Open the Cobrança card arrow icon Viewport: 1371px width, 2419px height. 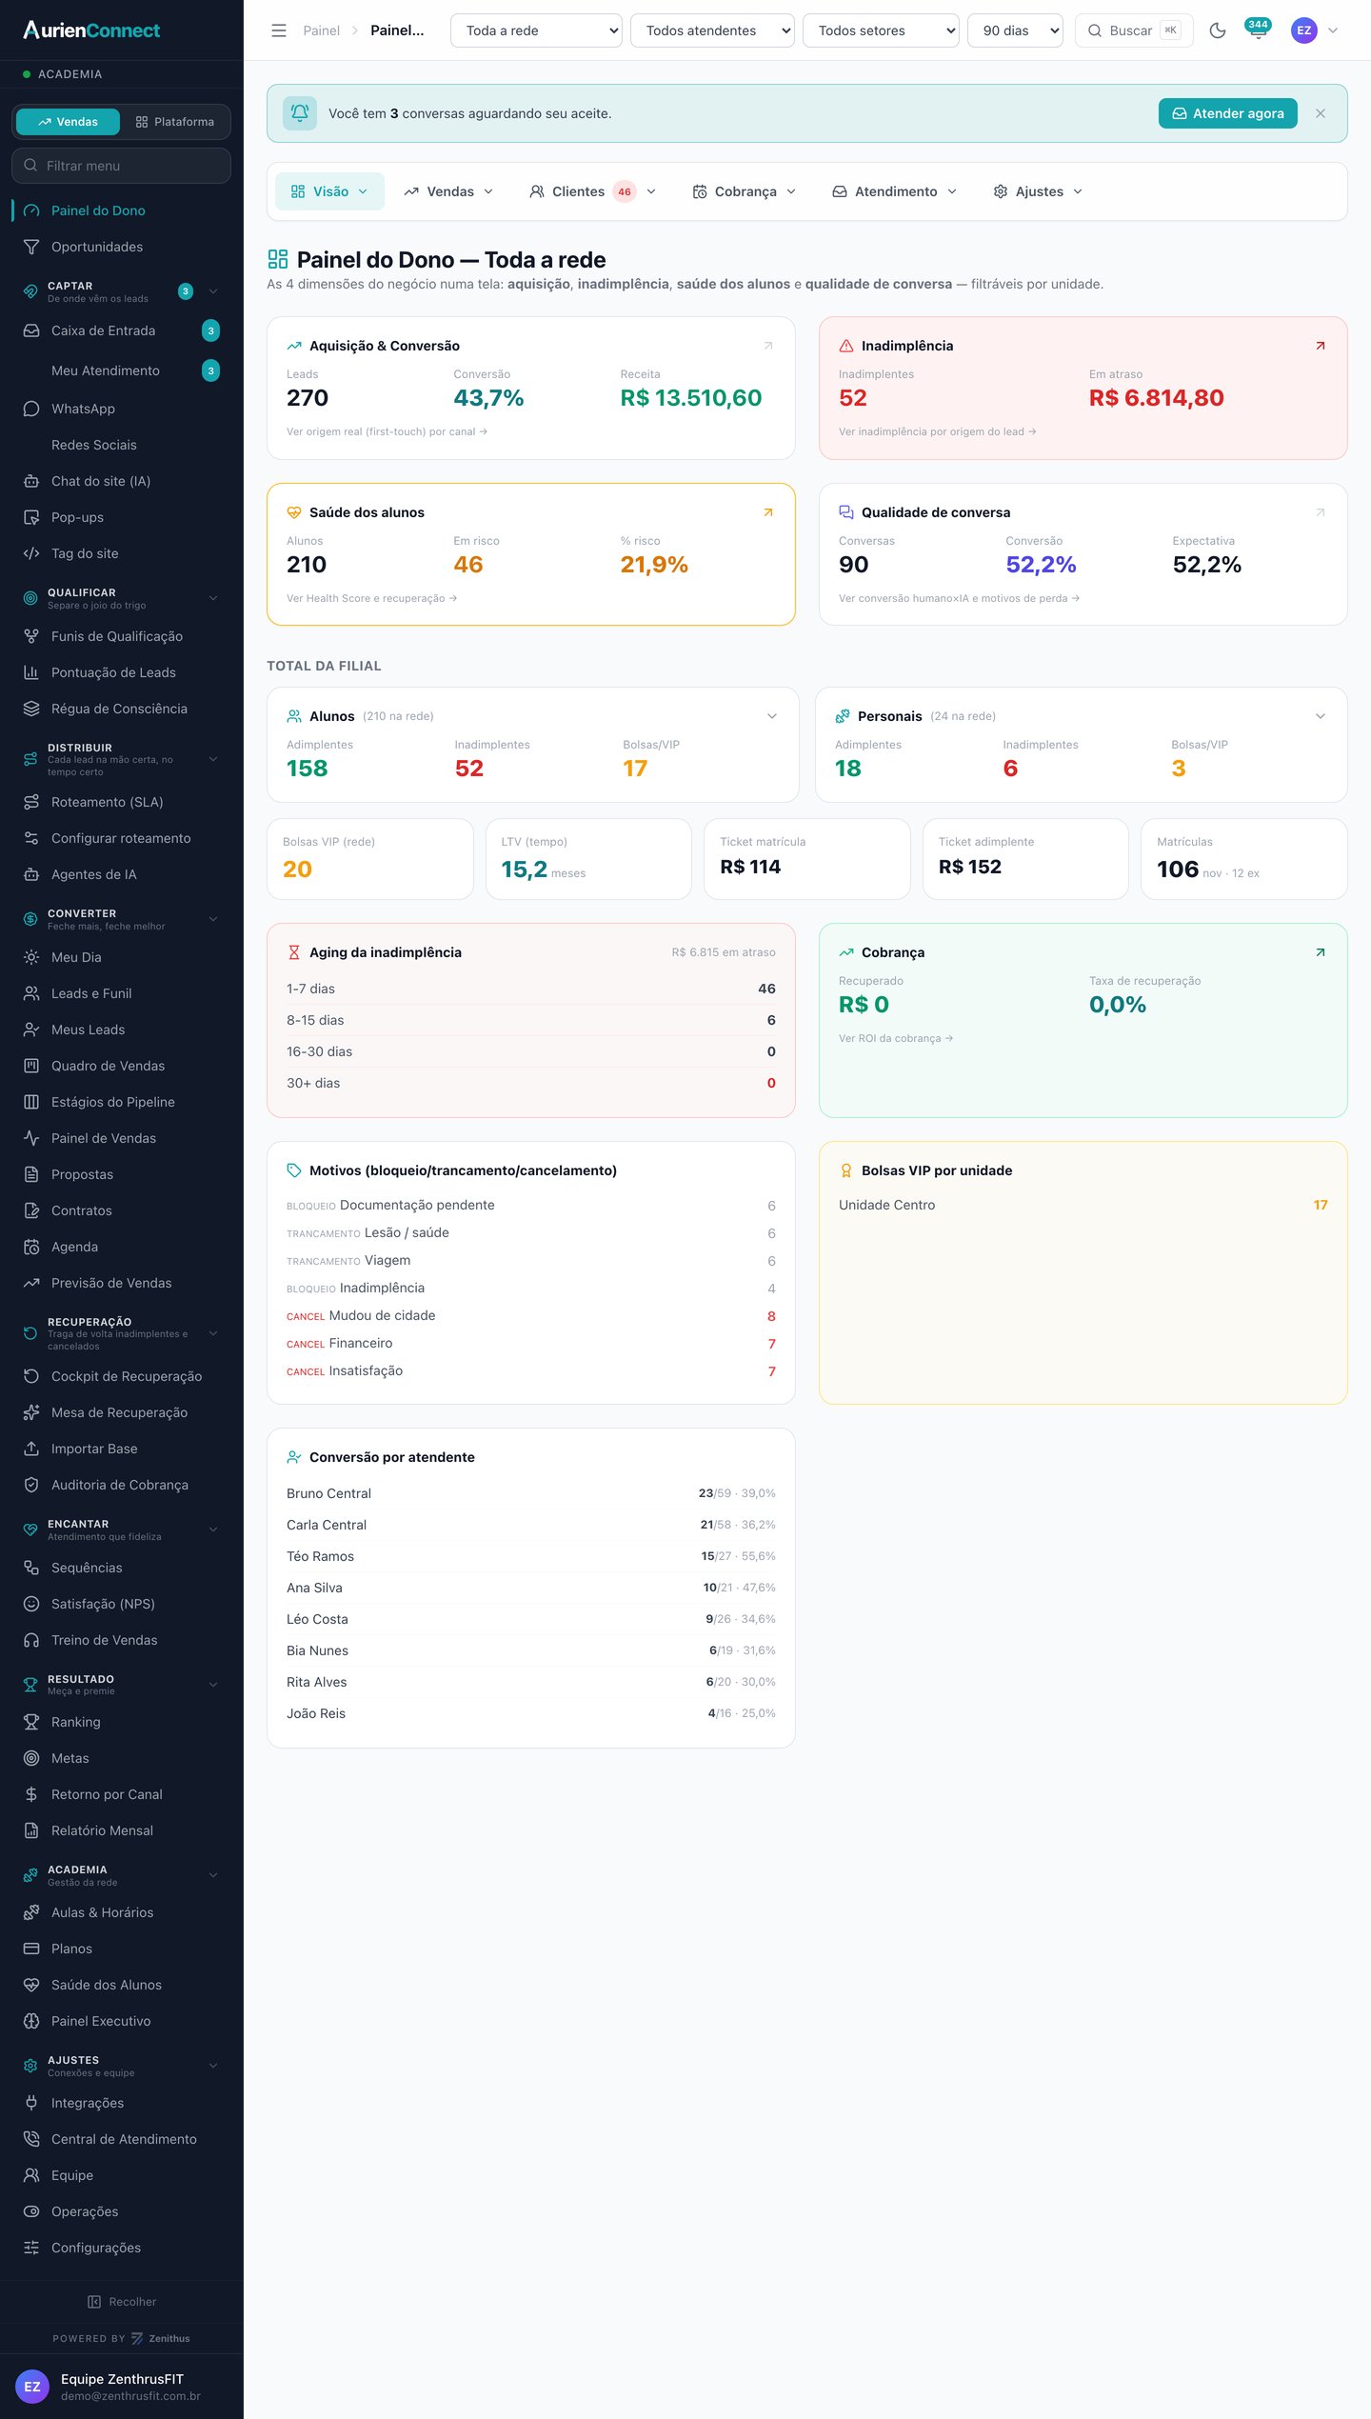(x=1321, y=952)
